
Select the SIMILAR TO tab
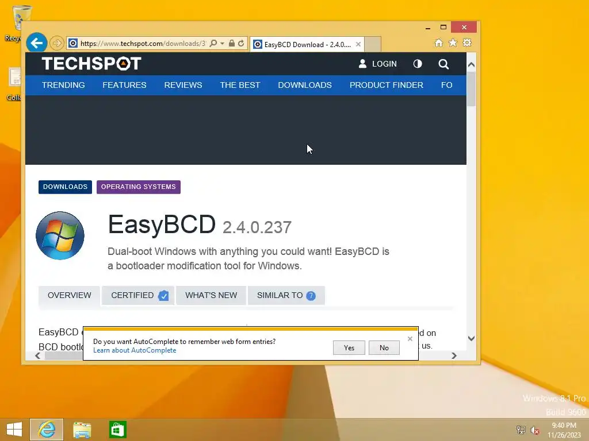tap(286, 296)
